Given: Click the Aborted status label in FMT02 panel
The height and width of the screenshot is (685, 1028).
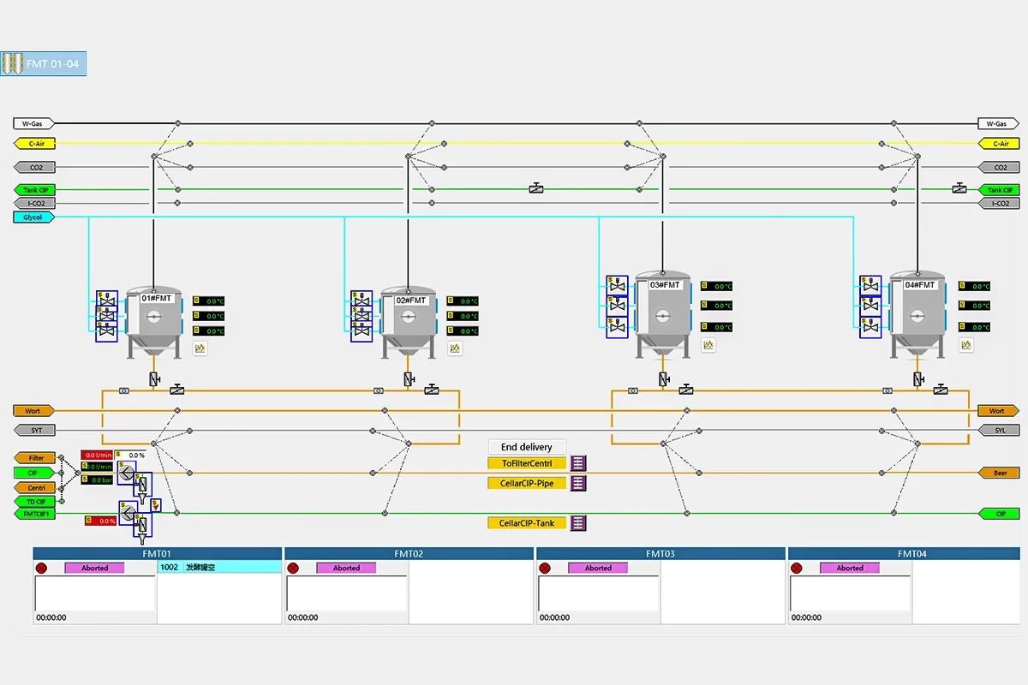Looking at the screenshot, I should tap(346, 568).
